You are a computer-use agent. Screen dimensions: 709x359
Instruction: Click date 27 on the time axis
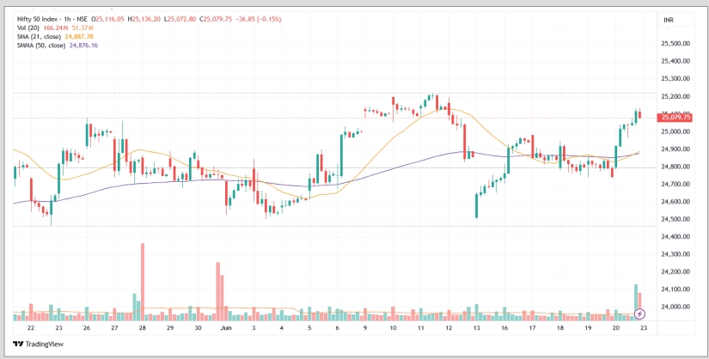114,329
